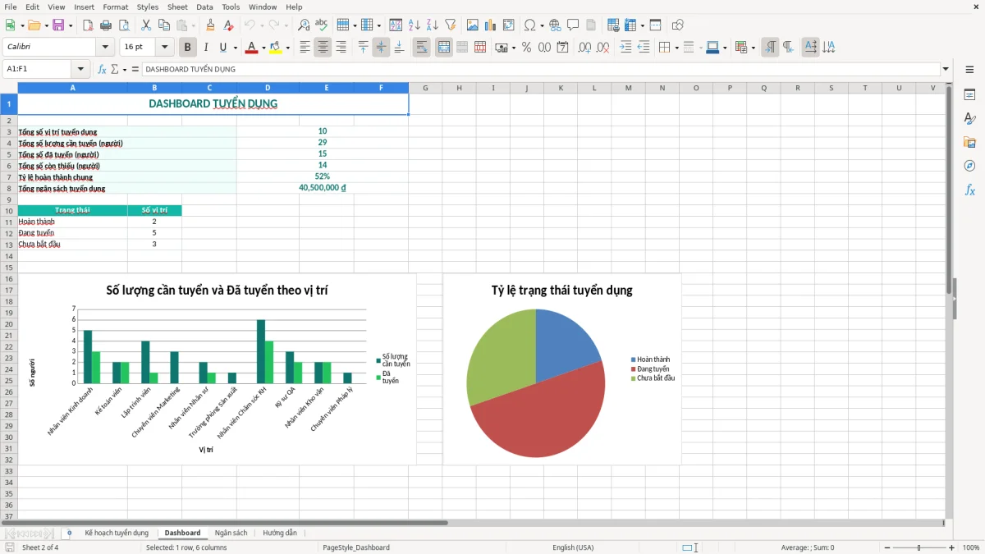Expand the formula bar arrow
Screen dimensions: 985x554
pos(946,69)
